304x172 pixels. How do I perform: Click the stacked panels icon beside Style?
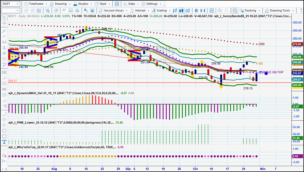(117, 4)
